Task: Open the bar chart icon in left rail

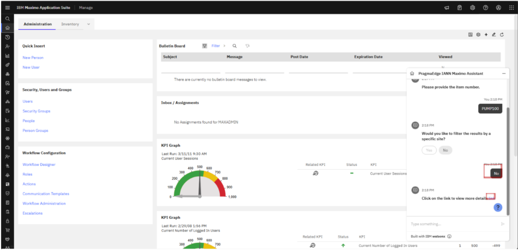Action: click(x=7, y=56)
